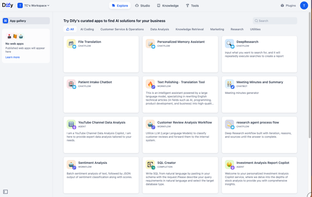Viewport: 312px width, 197px height.
Task: Open the File Translation app icon
Action: click(x=71, y=44)
